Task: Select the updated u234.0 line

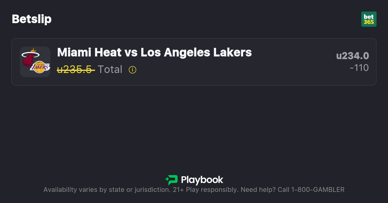Action: [x=353, y=56]
